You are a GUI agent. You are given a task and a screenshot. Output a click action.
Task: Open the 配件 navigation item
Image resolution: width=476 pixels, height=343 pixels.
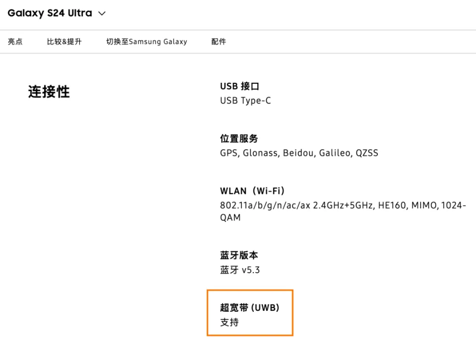pyautogui.click(x=219, y=42)
